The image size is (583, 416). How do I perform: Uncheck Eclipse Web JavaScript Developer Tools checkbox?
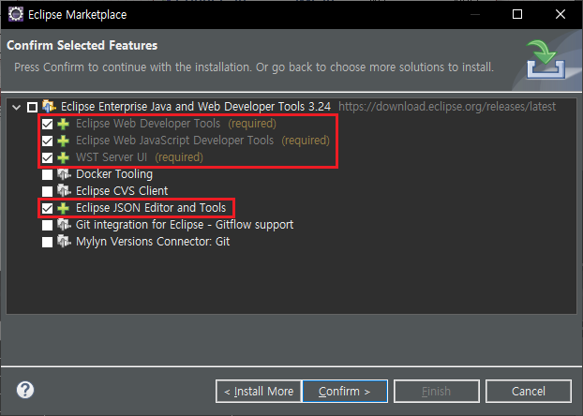point(47,141)
